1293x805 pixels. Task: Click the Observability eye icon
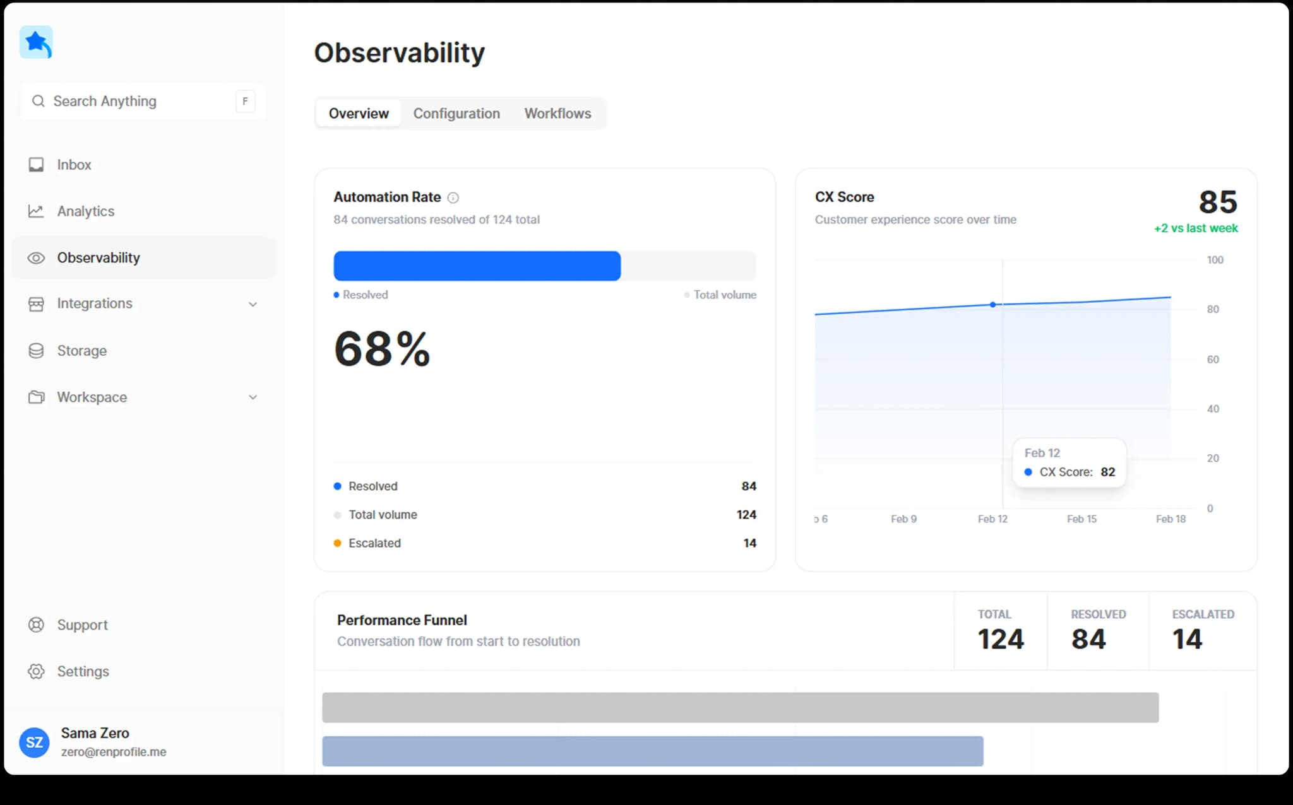coord(36,258)
